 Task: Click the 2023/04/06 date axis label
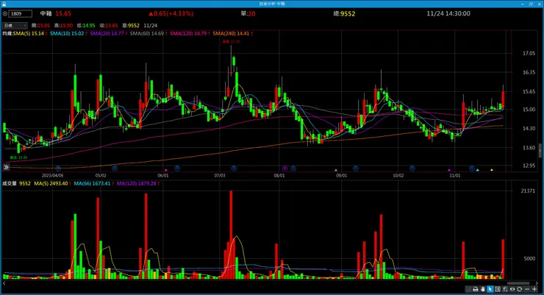(x=52, y=176)
